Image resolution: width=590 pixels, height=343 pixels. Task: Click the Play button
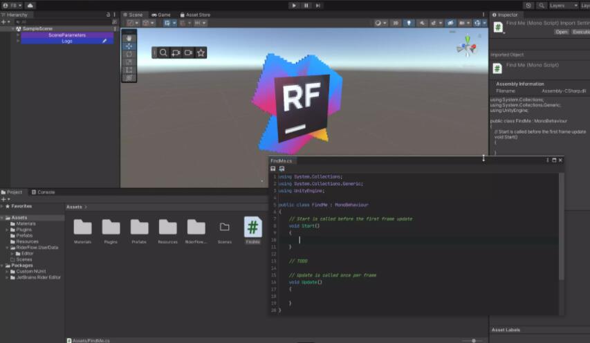click(x=294, y=6)
